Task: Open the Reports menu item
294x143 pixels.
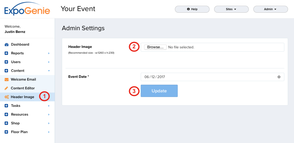Action: [x=17, y=53]
